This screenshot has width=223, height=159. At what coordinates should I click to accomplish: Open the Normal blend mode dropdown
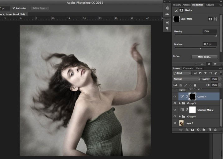click(186, 79)
